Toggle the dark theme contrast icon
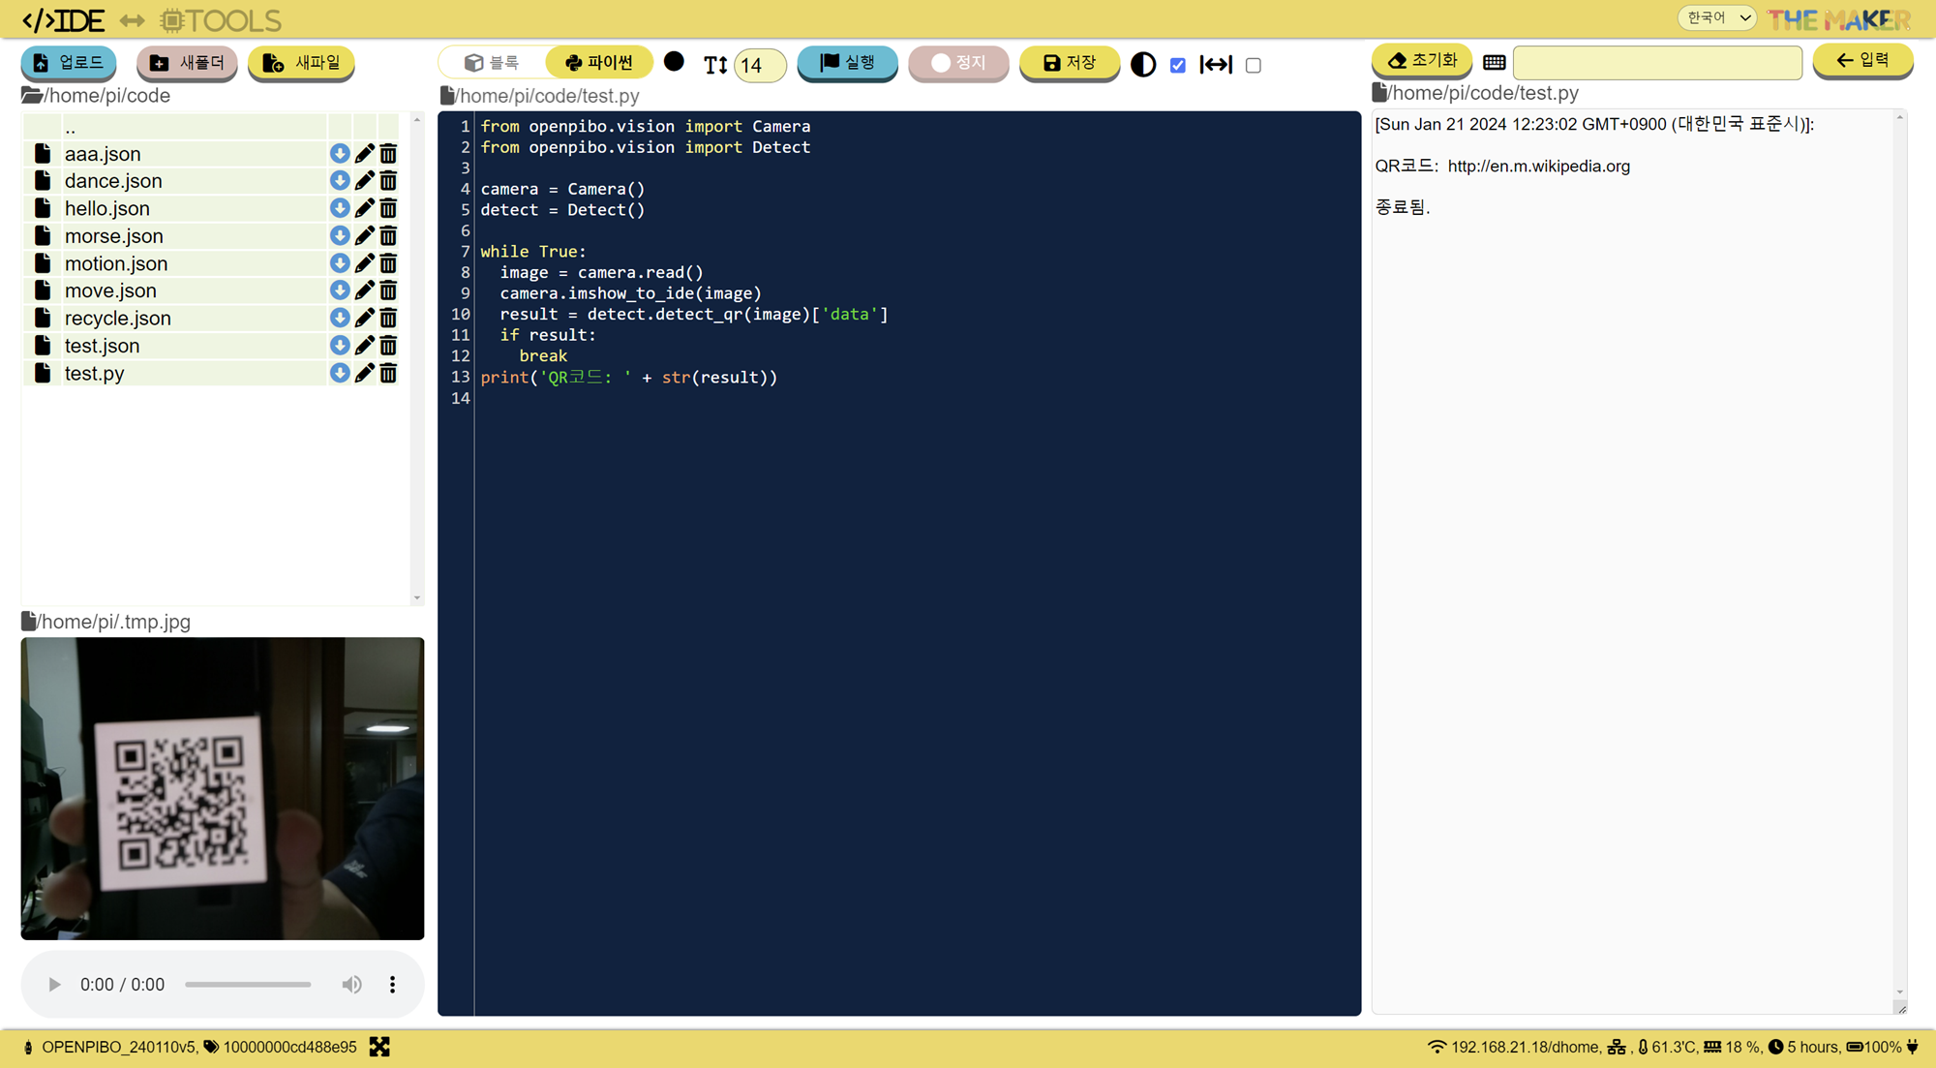This screenshot has height=1068, width=1936. (1143, 65)
